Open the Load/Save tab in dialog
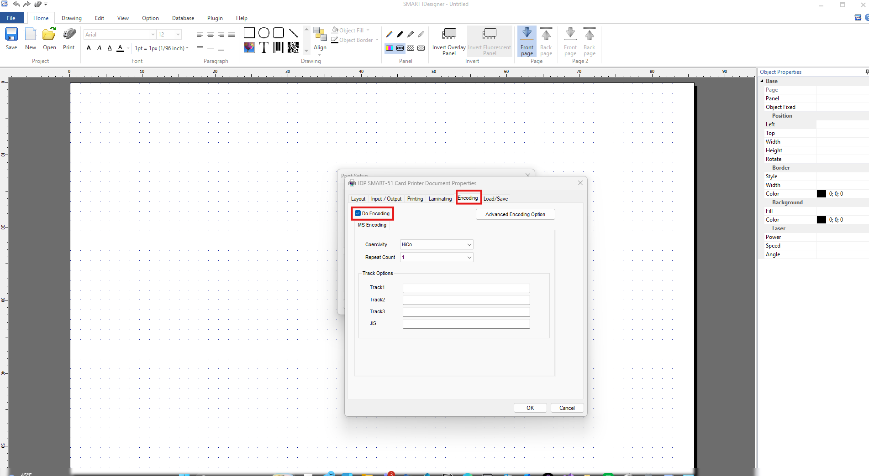Viewport: 869px width, 476px height. pyautogui.click(x=495, y=199)
